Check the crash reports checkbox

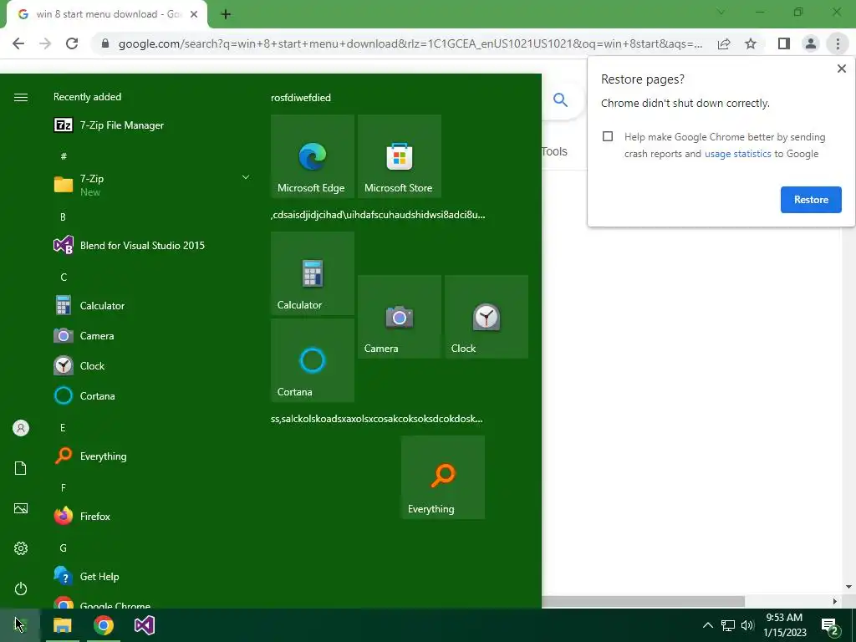tap(608, 136)
